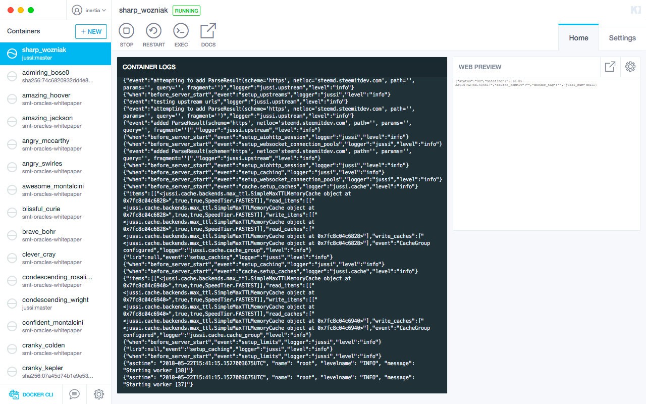This screenshot has width=646, height=404.
Task: Select the brave_bohr container
Action: tap(56, 235)
